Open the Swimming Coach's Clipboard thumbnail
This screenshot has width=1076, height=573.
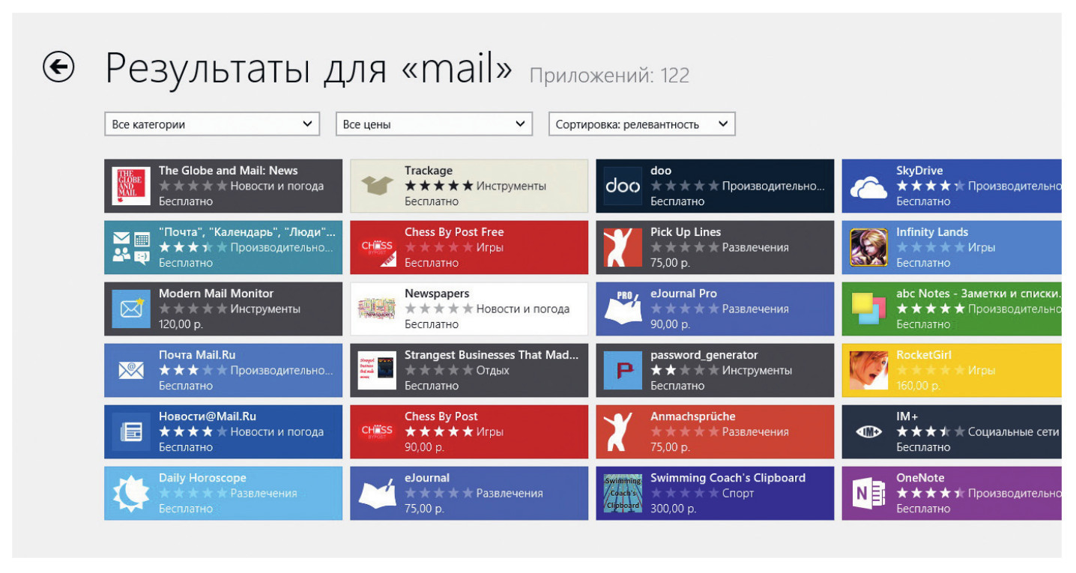coord(623,494)
